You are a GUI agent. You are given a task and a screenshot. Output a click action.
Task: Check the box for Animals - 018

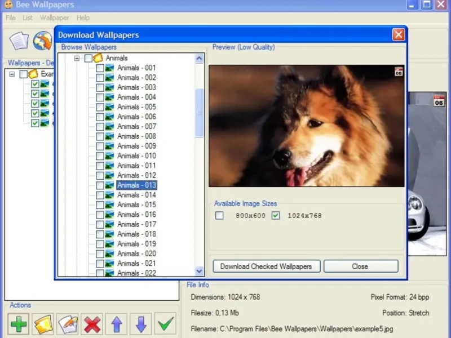100,234
